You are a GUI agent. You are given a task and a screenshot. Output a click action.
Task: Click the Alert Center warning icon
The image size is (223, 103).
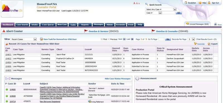[x=4, y=31]
